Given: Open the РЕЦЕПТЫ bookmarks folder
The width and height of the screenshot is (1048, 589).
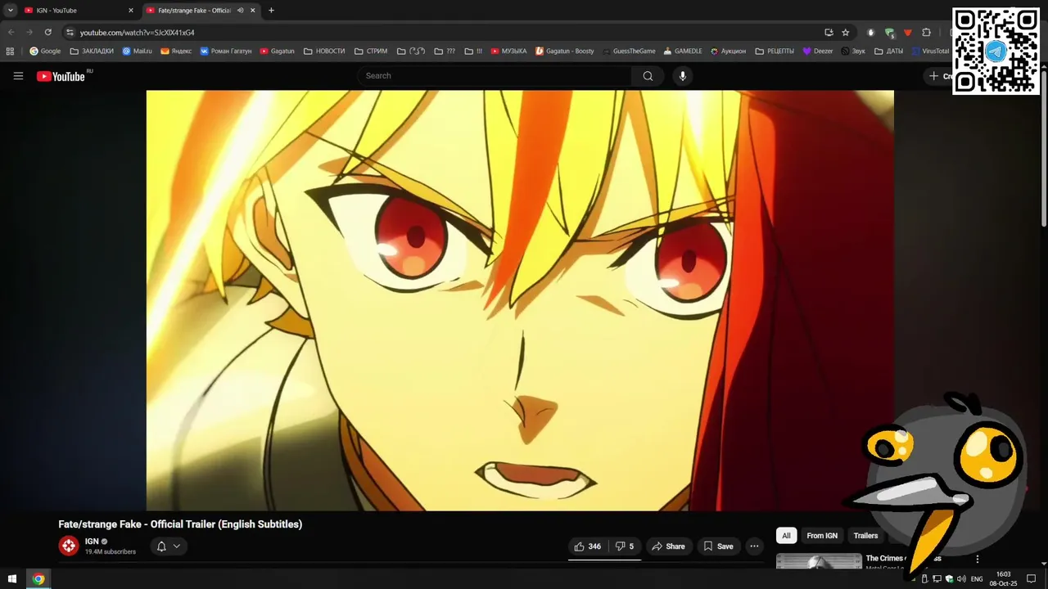Looking at the screenshot, I should tap(775, 51).
